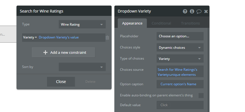Viewport: 245px width, 112px height.
Task: Expand the Sort by dropdown
Action: pos(82,67)
